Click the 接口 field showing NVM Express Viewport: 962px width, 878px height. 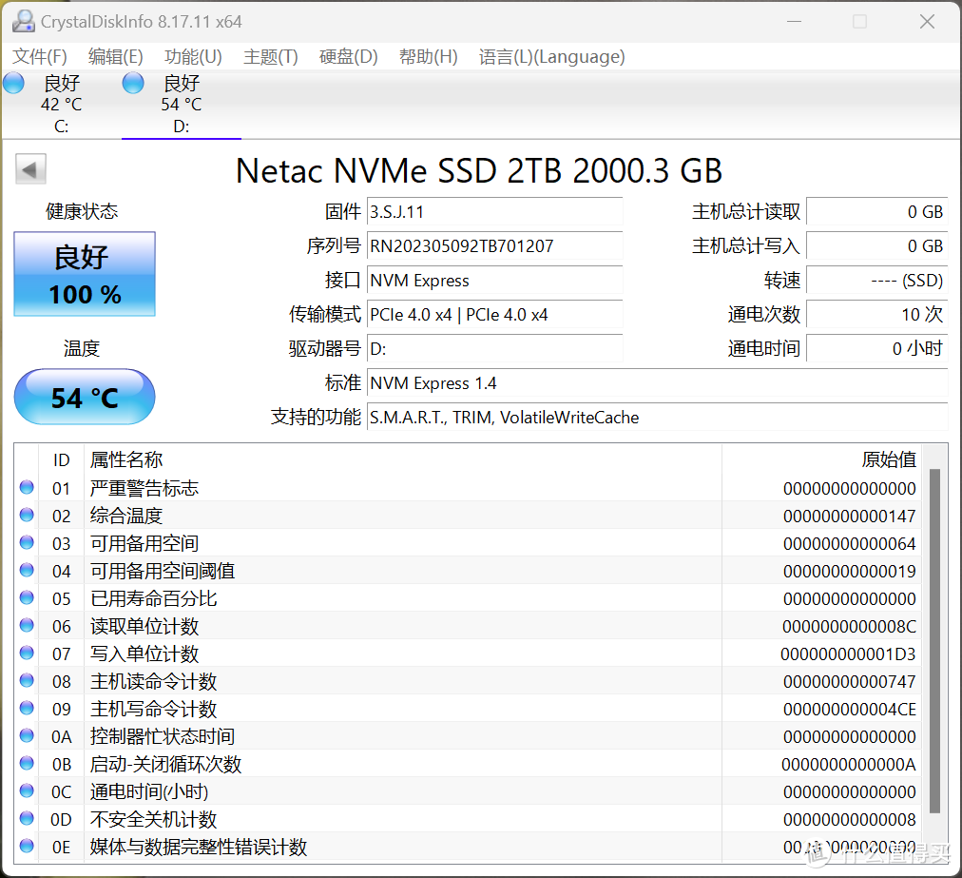click(x=494, y=281)
